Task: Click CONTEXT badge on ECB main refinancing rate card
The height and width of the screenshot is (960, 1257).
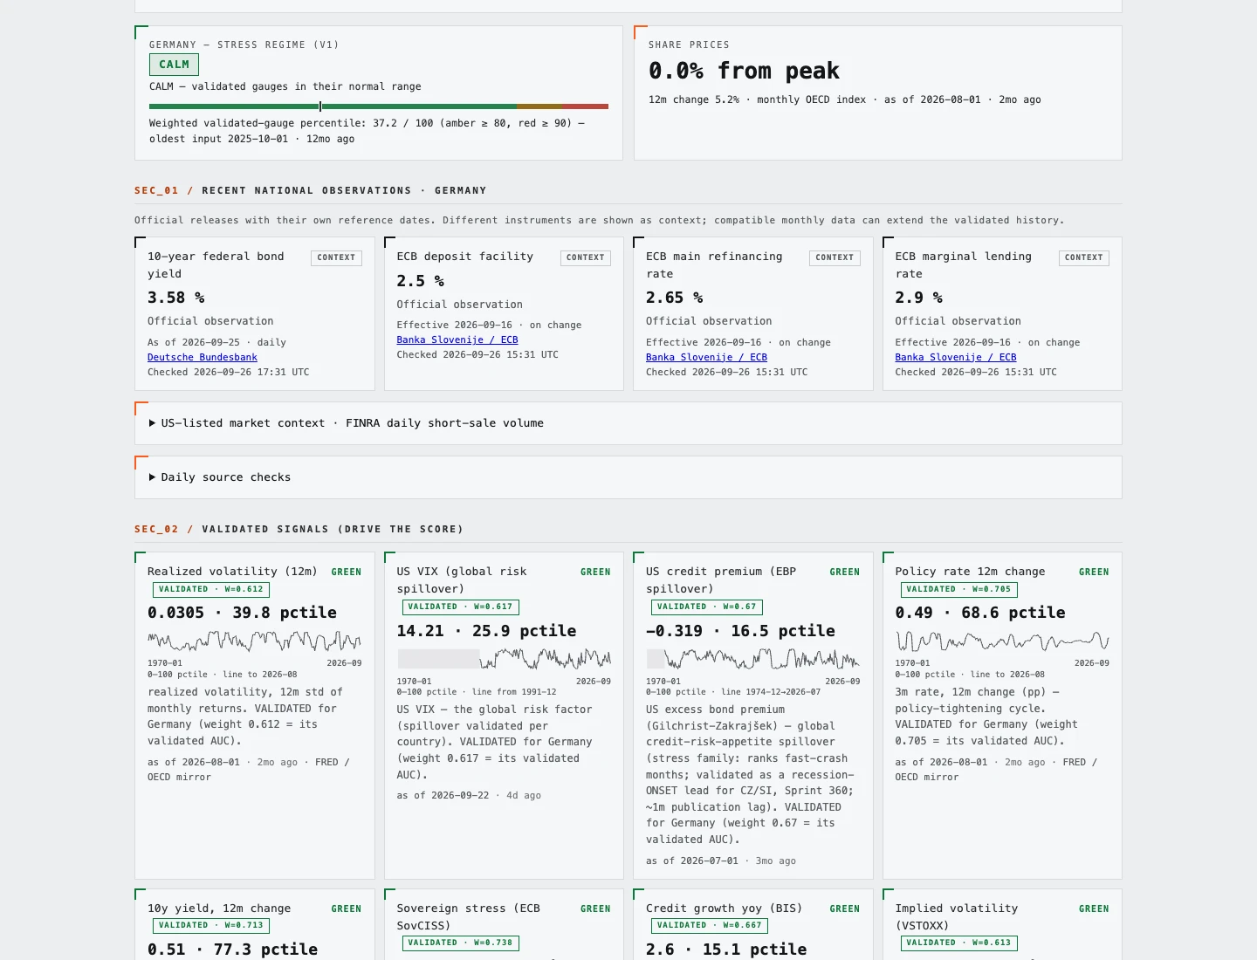Action: click(x=835, y=257)
